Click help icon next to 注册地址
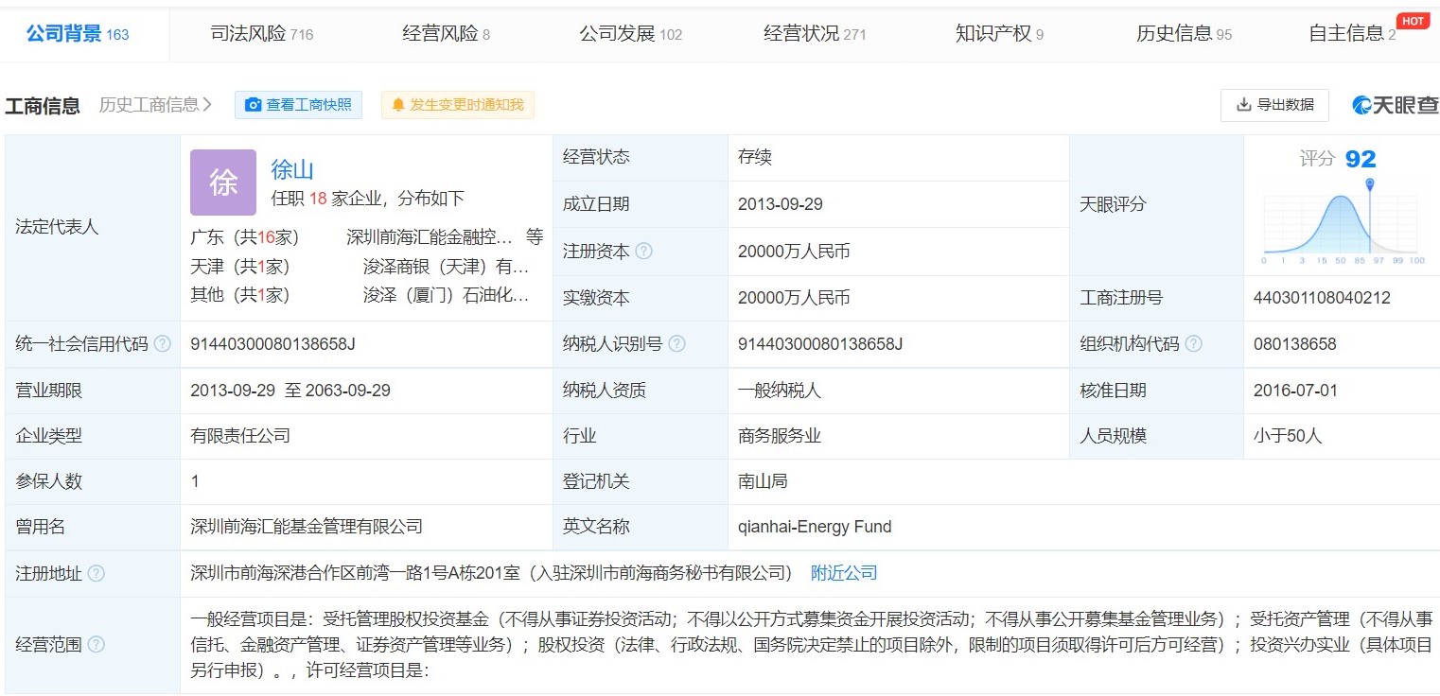 pyautogui.click(x=97, y=574)
